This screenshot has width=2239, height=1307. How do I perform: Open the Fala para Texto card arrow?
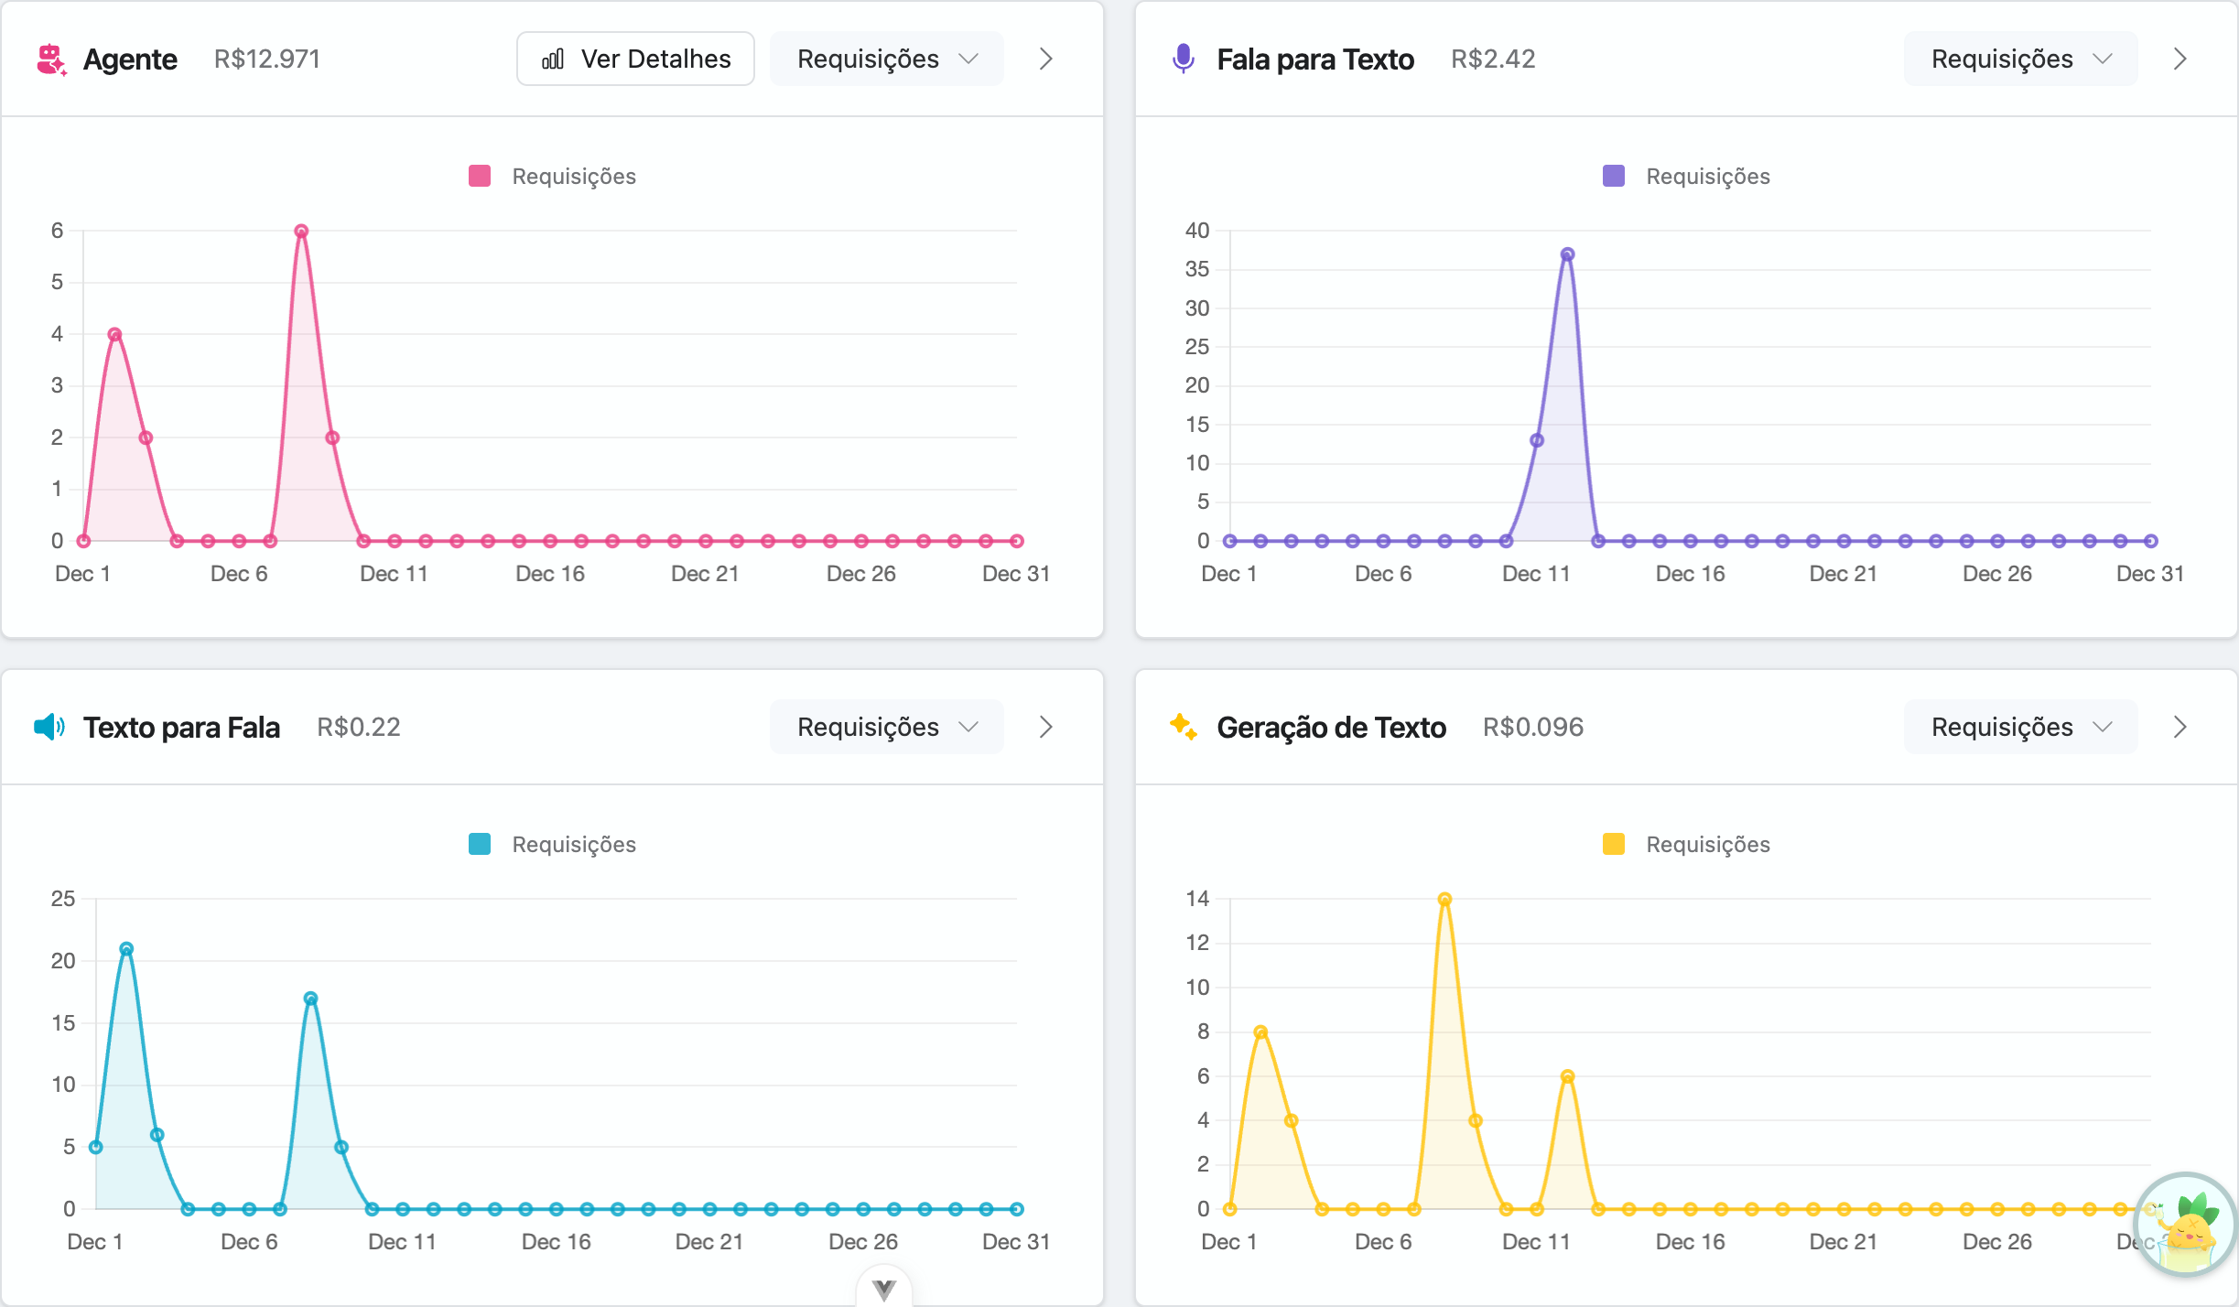(2180, 59)
